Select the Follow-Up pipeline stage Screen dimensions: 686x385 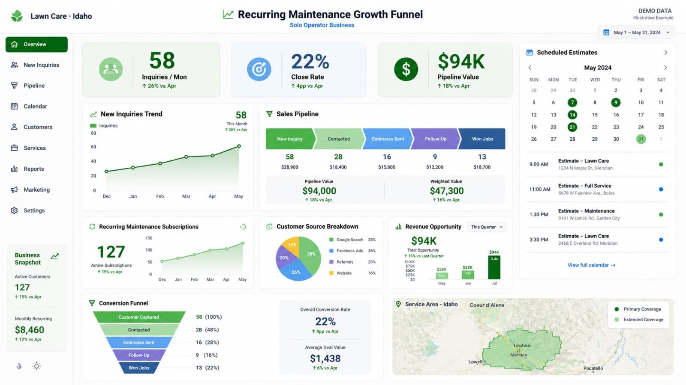click(x=436, y=139)
